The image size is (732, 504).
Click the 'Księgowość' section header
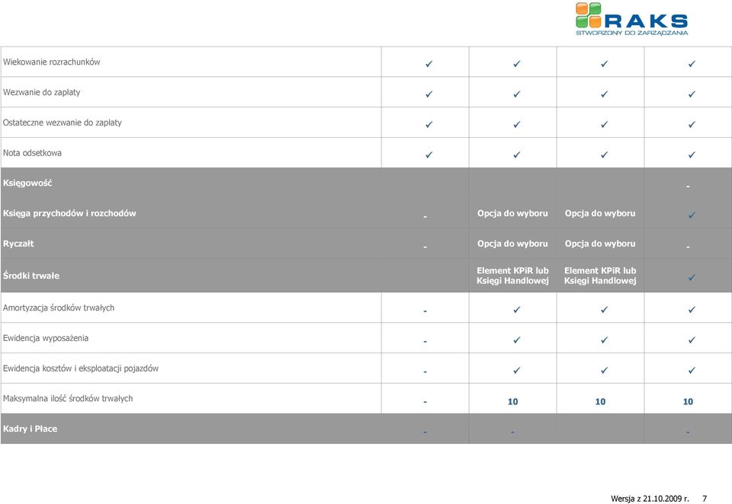(27, 183)
